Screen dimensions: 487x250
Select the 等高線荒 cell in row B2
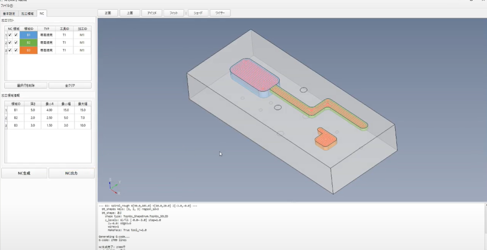47,43
